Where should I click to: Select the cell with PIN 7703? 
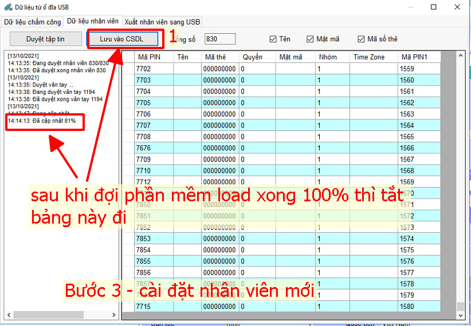pos(154,80)
